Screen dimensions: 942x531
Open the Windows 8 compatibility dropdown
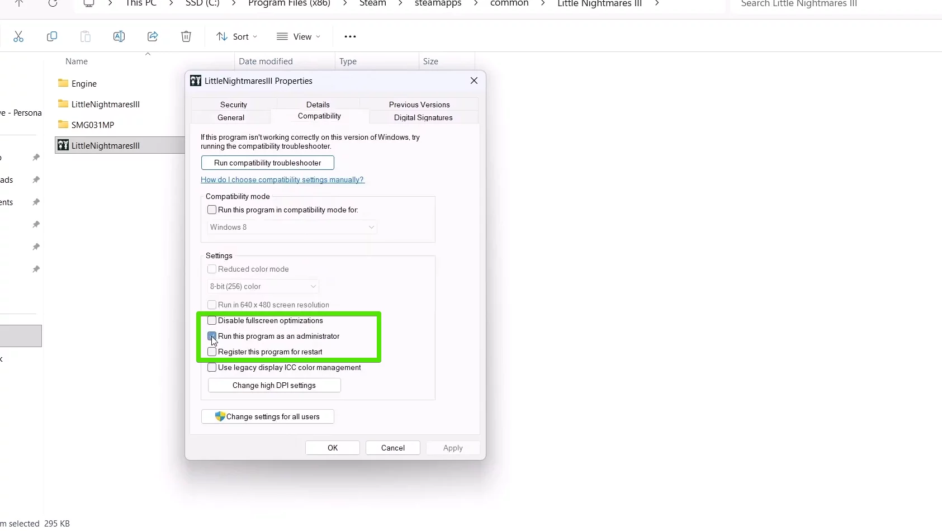tap(292, 227)
